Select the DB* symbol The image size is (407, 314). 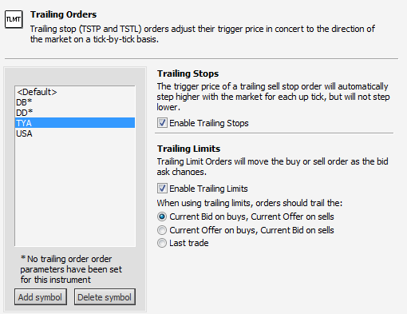click(75, 102)
